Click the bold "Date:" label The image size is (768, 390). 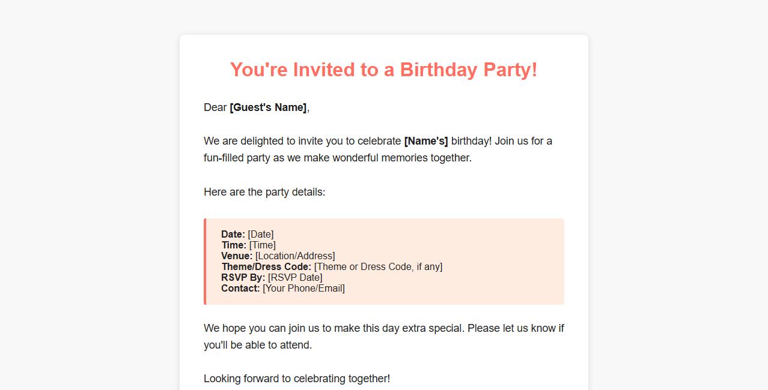coord(233,235)
